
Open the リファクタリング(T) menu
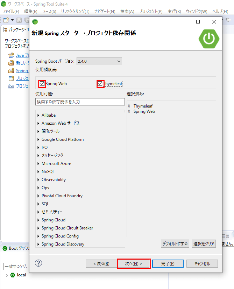(x=75, y=12)
